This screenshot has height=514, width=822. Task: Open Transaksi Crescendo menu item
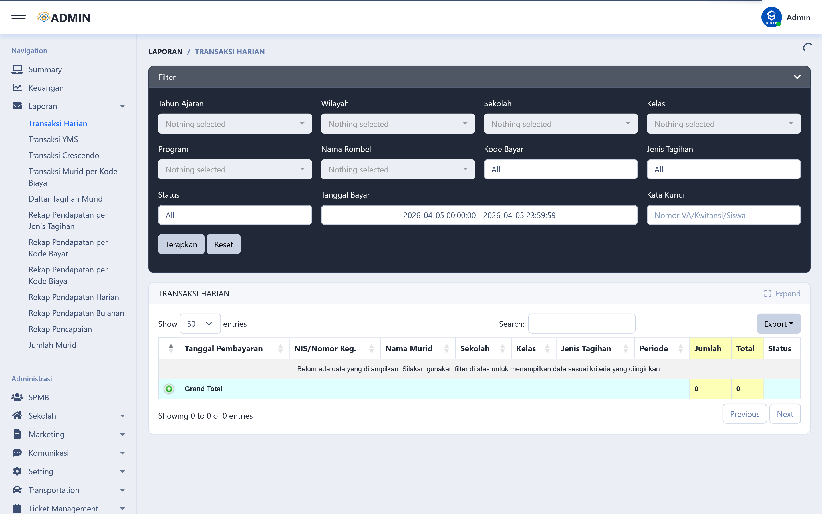tap(64, 155)
